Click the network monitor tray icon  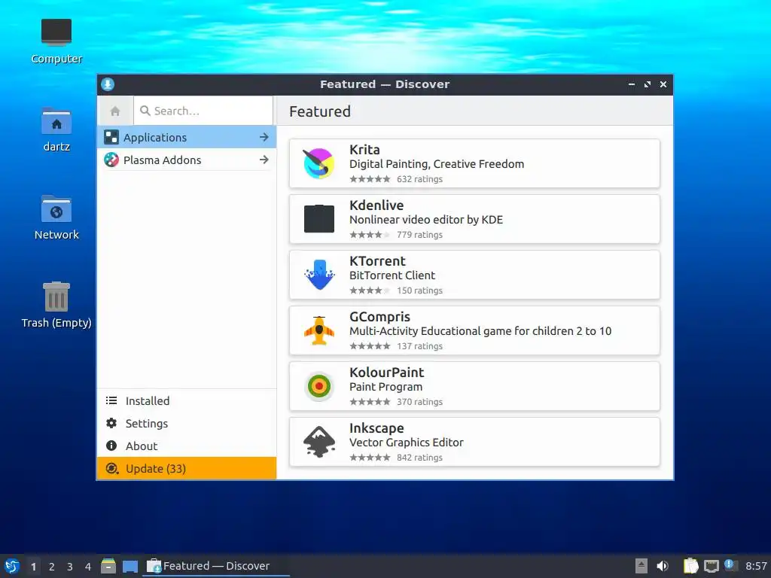click(x=711, y=566)
